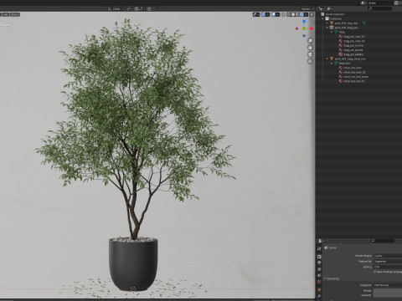The image size is (402, 301).
Task: Select the shrub_tree_leaf_01 material
Action: pos(353,81)
